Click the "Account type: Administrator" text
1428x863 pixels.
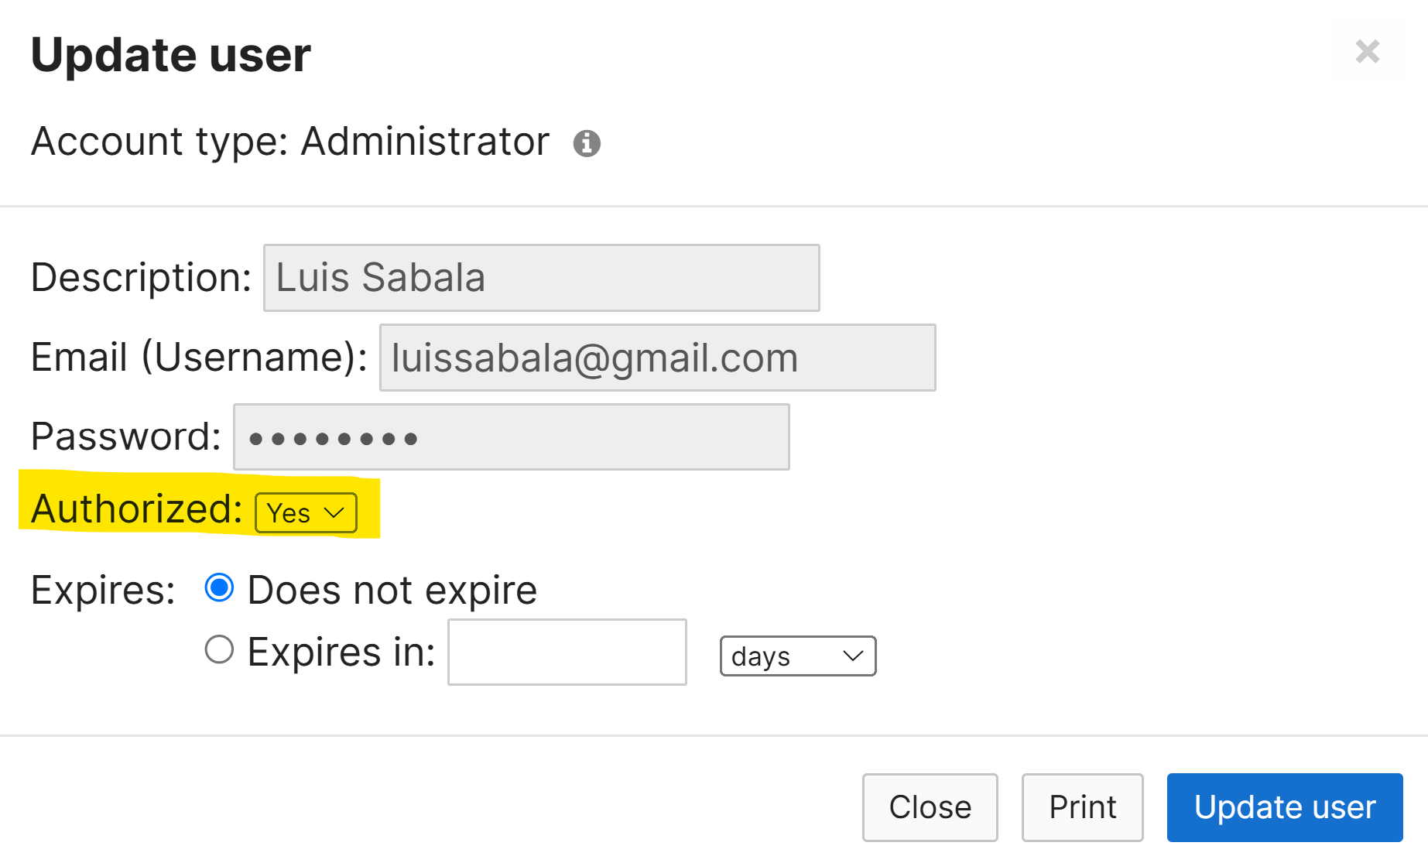tap(290, 142)
